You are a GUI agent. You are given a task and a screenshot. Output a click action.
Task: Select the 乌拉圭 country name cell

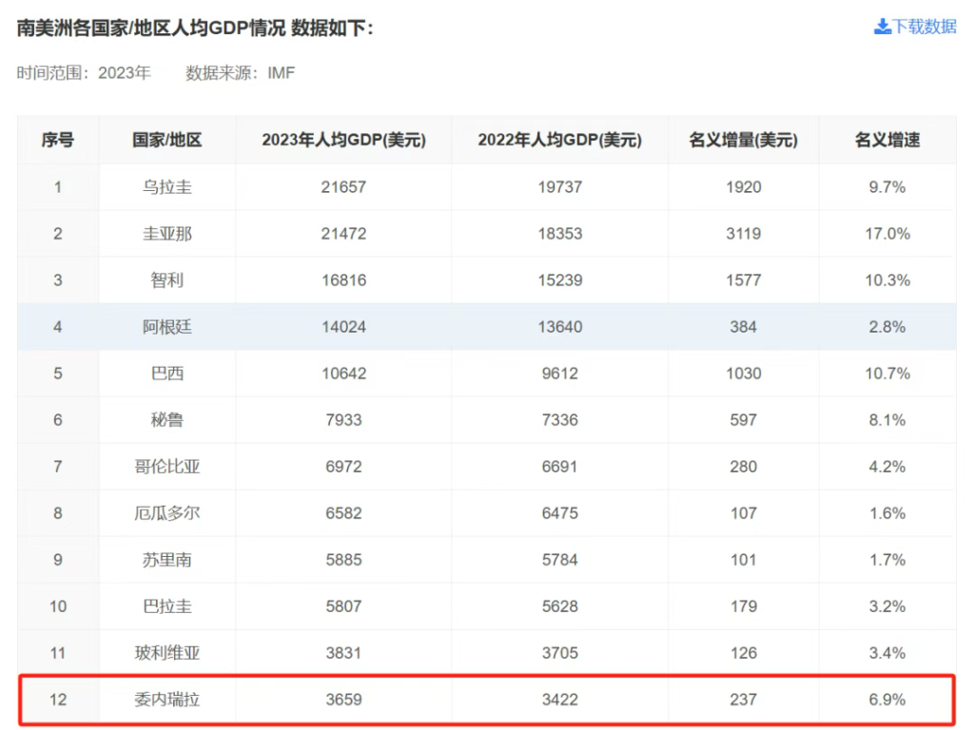[x=167, y=186]
